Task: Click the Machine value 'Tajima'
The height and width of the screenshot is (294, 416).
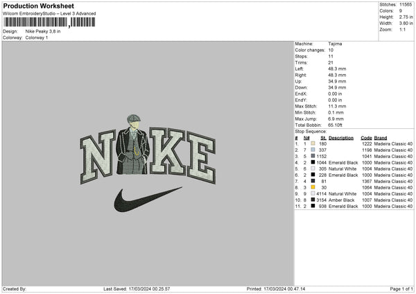Action: [335, 44]
